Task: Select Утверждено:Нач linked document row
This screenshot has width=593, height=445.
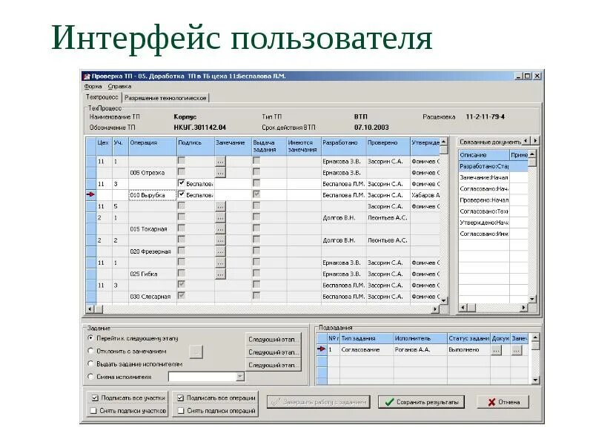Action: click(484, 223)
